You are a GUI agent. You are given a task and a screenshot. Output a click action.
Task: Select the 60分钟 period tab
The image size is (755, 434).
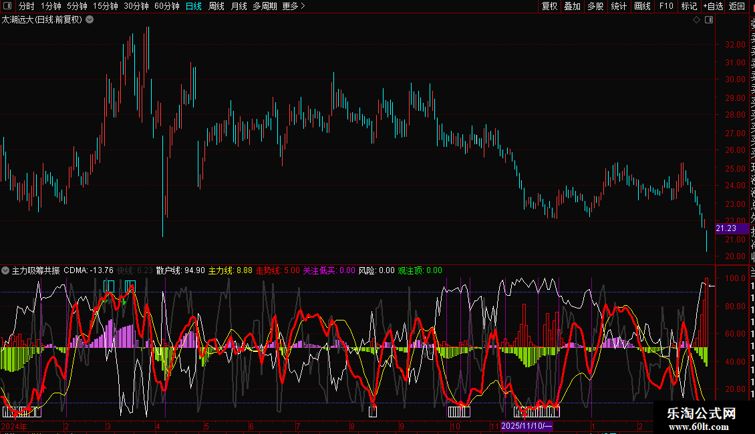(166, 6)
